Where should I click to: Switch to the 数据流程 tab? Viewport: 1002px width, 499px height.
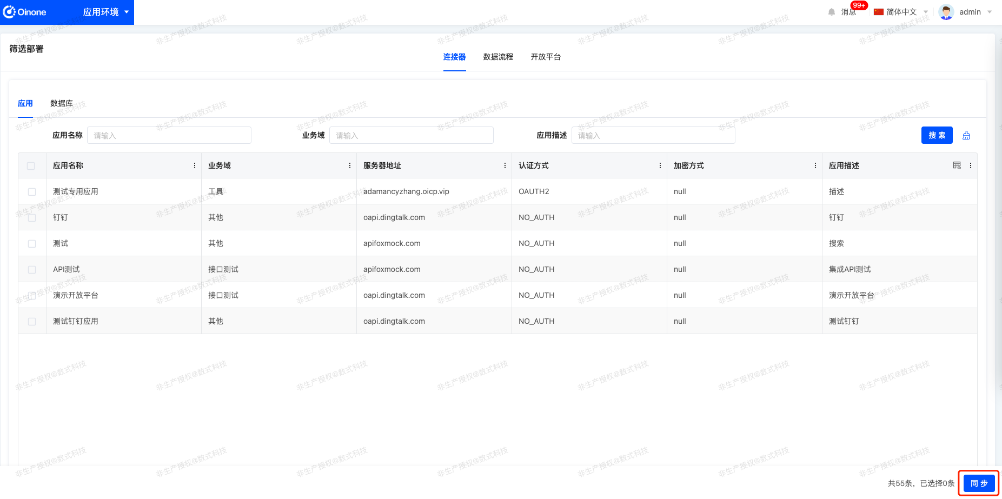point(498,57)
